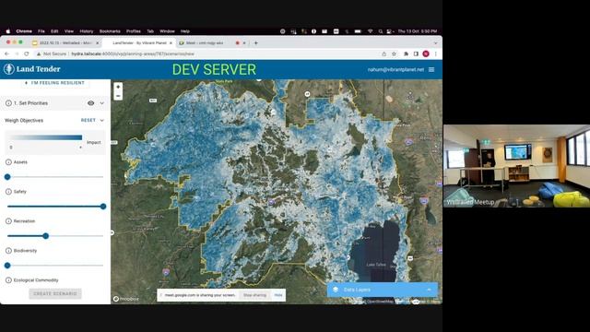Open info for Set Priorities step
The width and height of the screenshot is (590, 332).
point(8,103)
